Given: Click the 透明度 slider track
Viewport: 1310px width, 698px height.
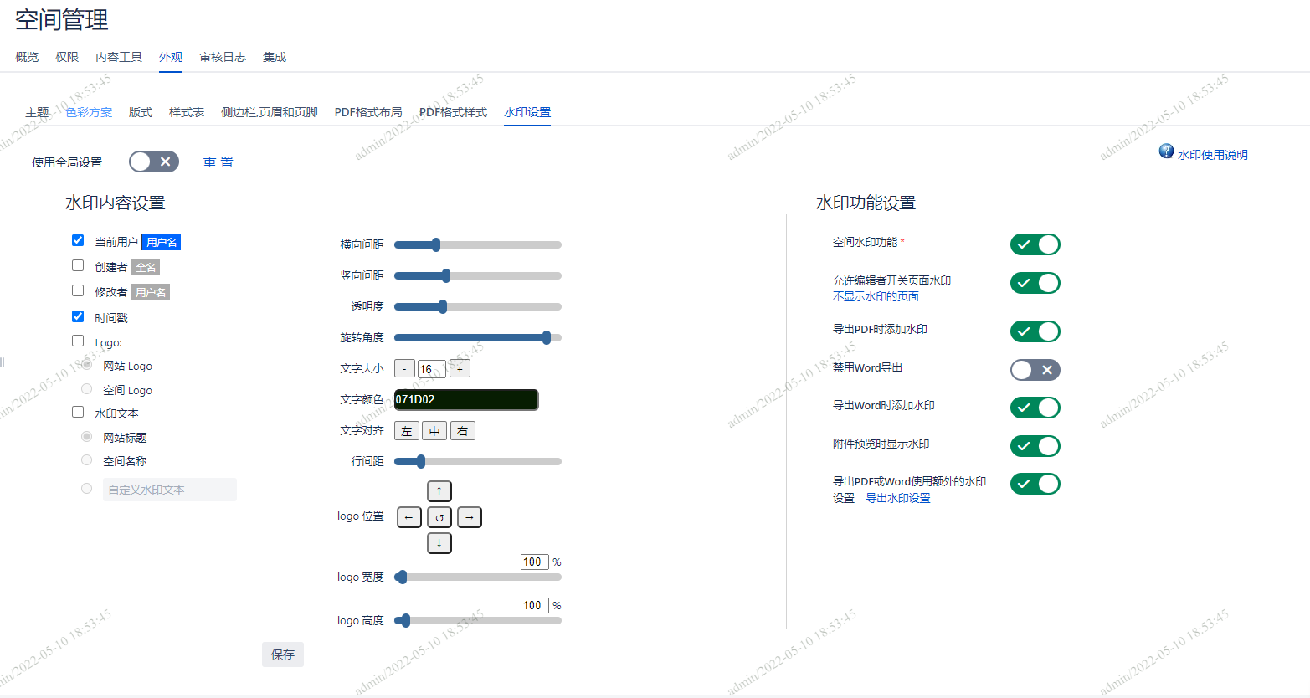Looking at the screenshot, I should [478, 306].
